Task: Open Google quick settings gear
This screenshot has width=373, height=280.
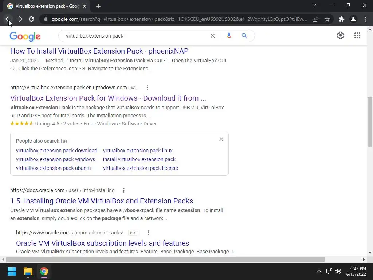Action: pos(341,35)
